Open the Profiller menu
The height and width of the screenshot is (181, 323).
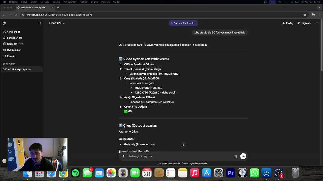click(84, 2)
